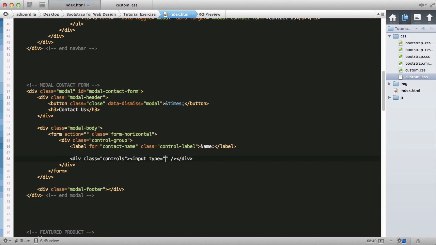The height and width of the screenshot is (245, 436).
Task: Click the 'end navbar' comment
Action: [71, 48]
